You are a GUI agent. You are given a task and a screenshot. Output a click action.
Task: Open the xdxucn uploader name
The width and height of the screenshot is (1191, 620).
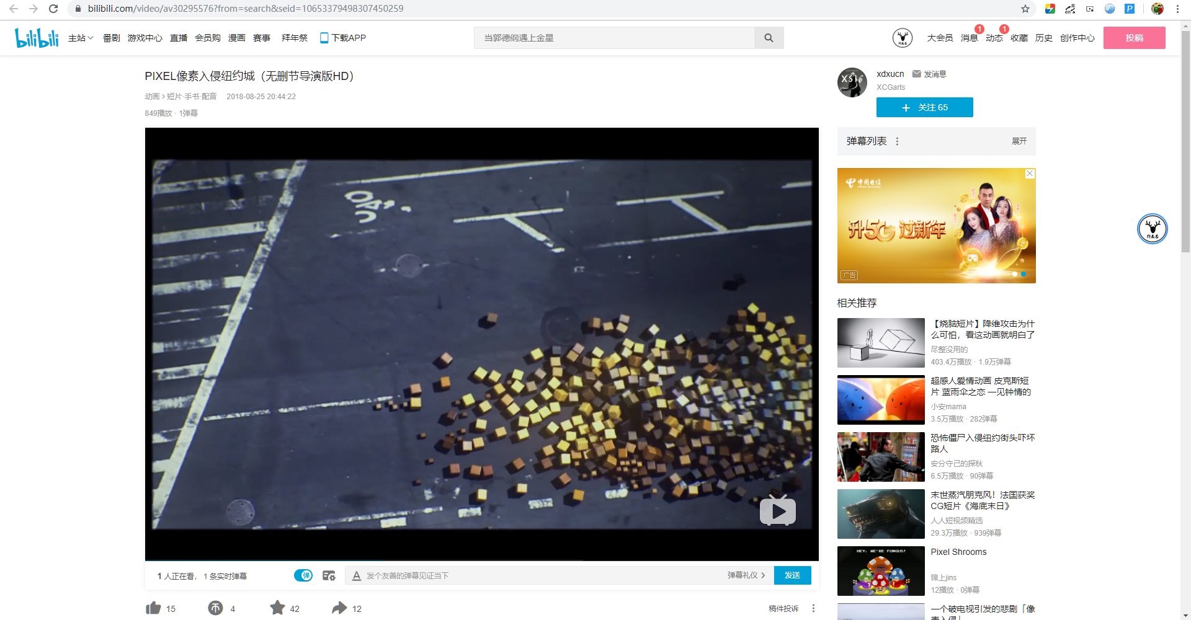point(890,74)
